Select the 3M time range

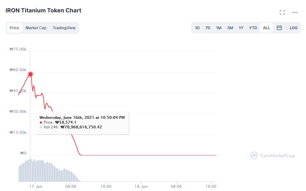click(x=230, y=28)
